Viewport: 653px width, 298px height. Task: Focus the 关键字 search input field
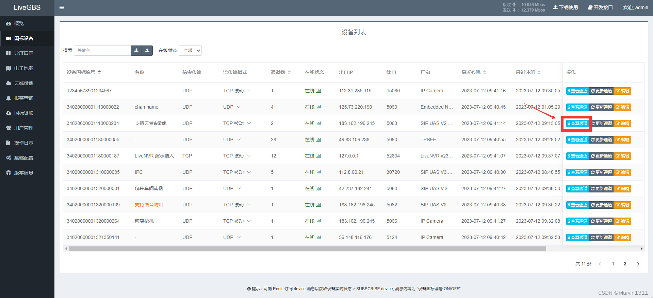102,51
